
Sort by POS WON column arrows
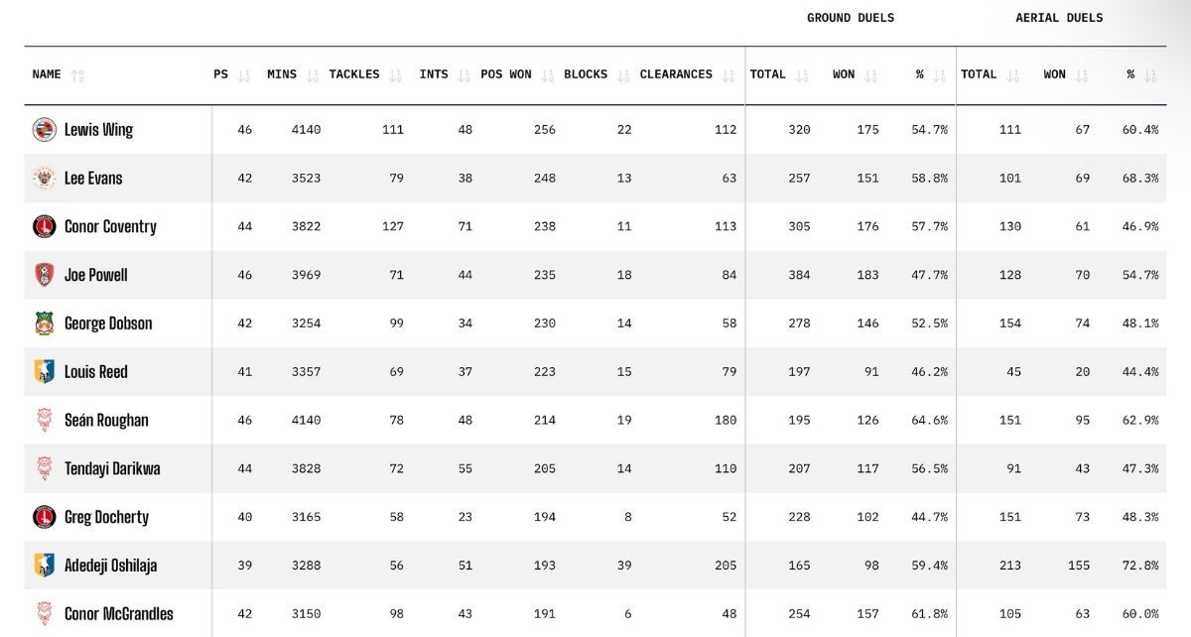549,75
